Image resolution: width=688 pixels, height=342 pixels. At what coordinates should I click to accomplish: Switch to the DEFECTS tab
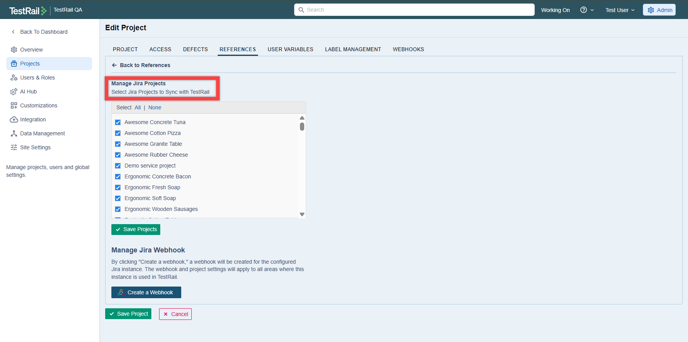(x=196, y=49)
